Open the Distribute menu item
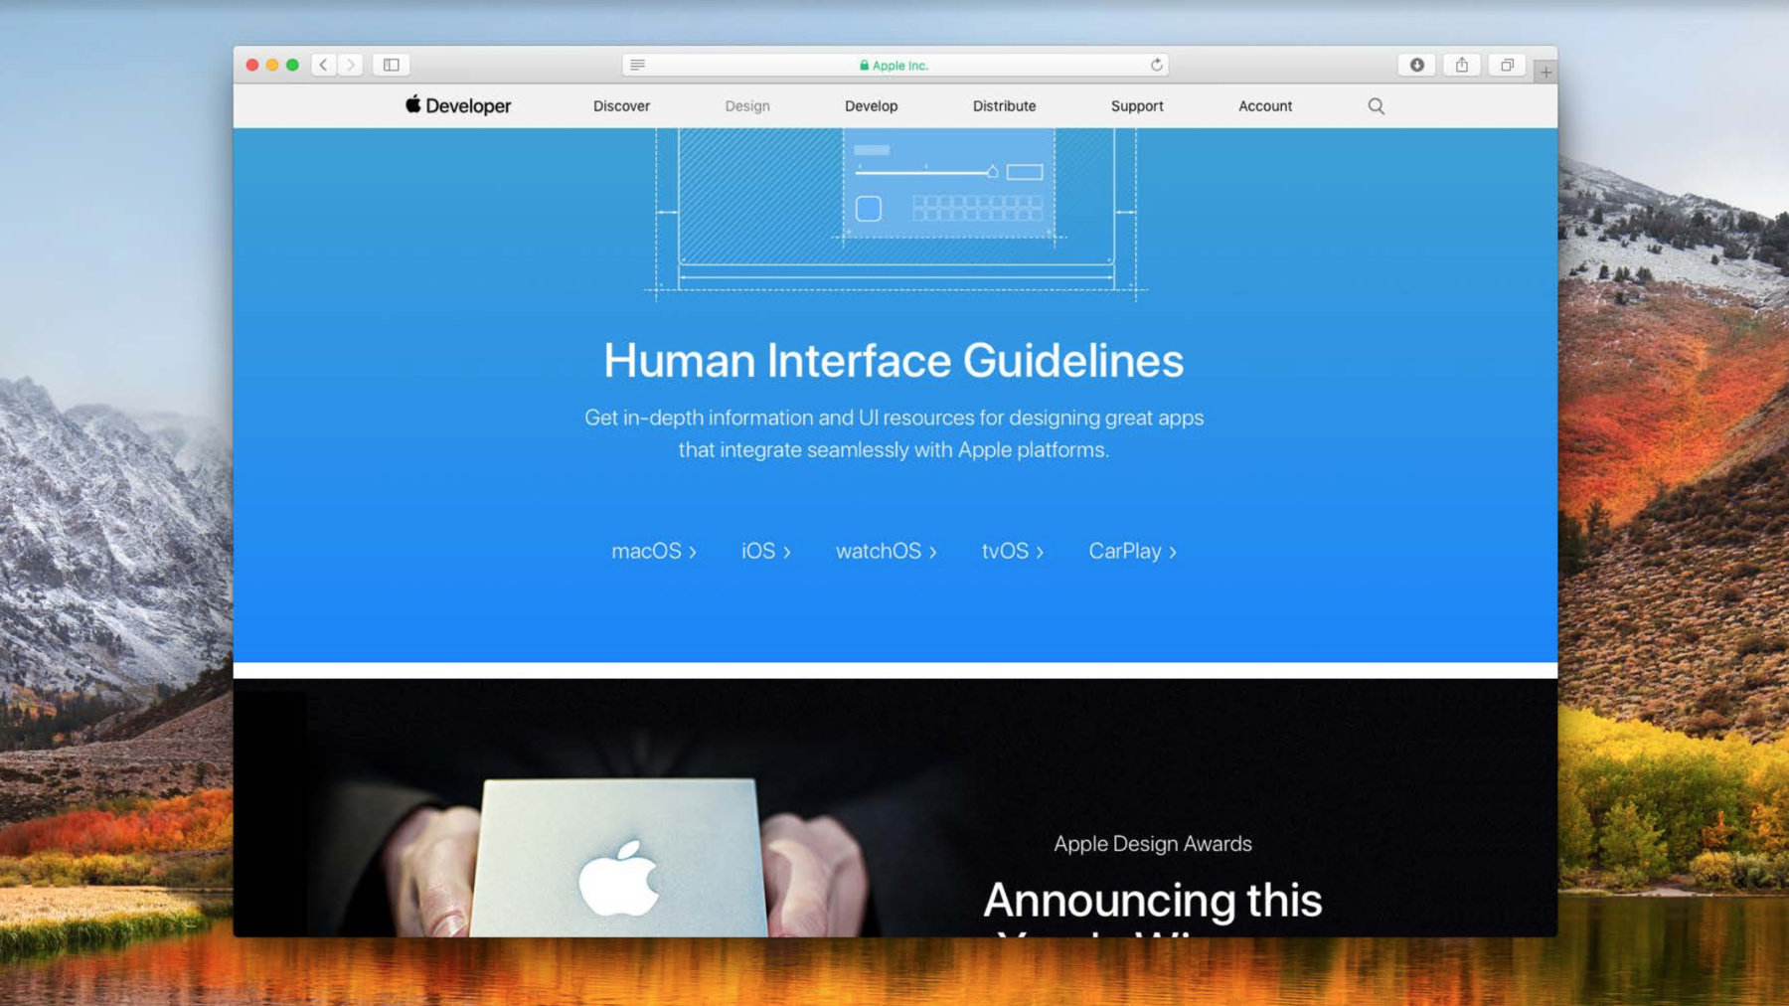Viewport: 1789px width, 1006px height. [x=1004, y=105]
